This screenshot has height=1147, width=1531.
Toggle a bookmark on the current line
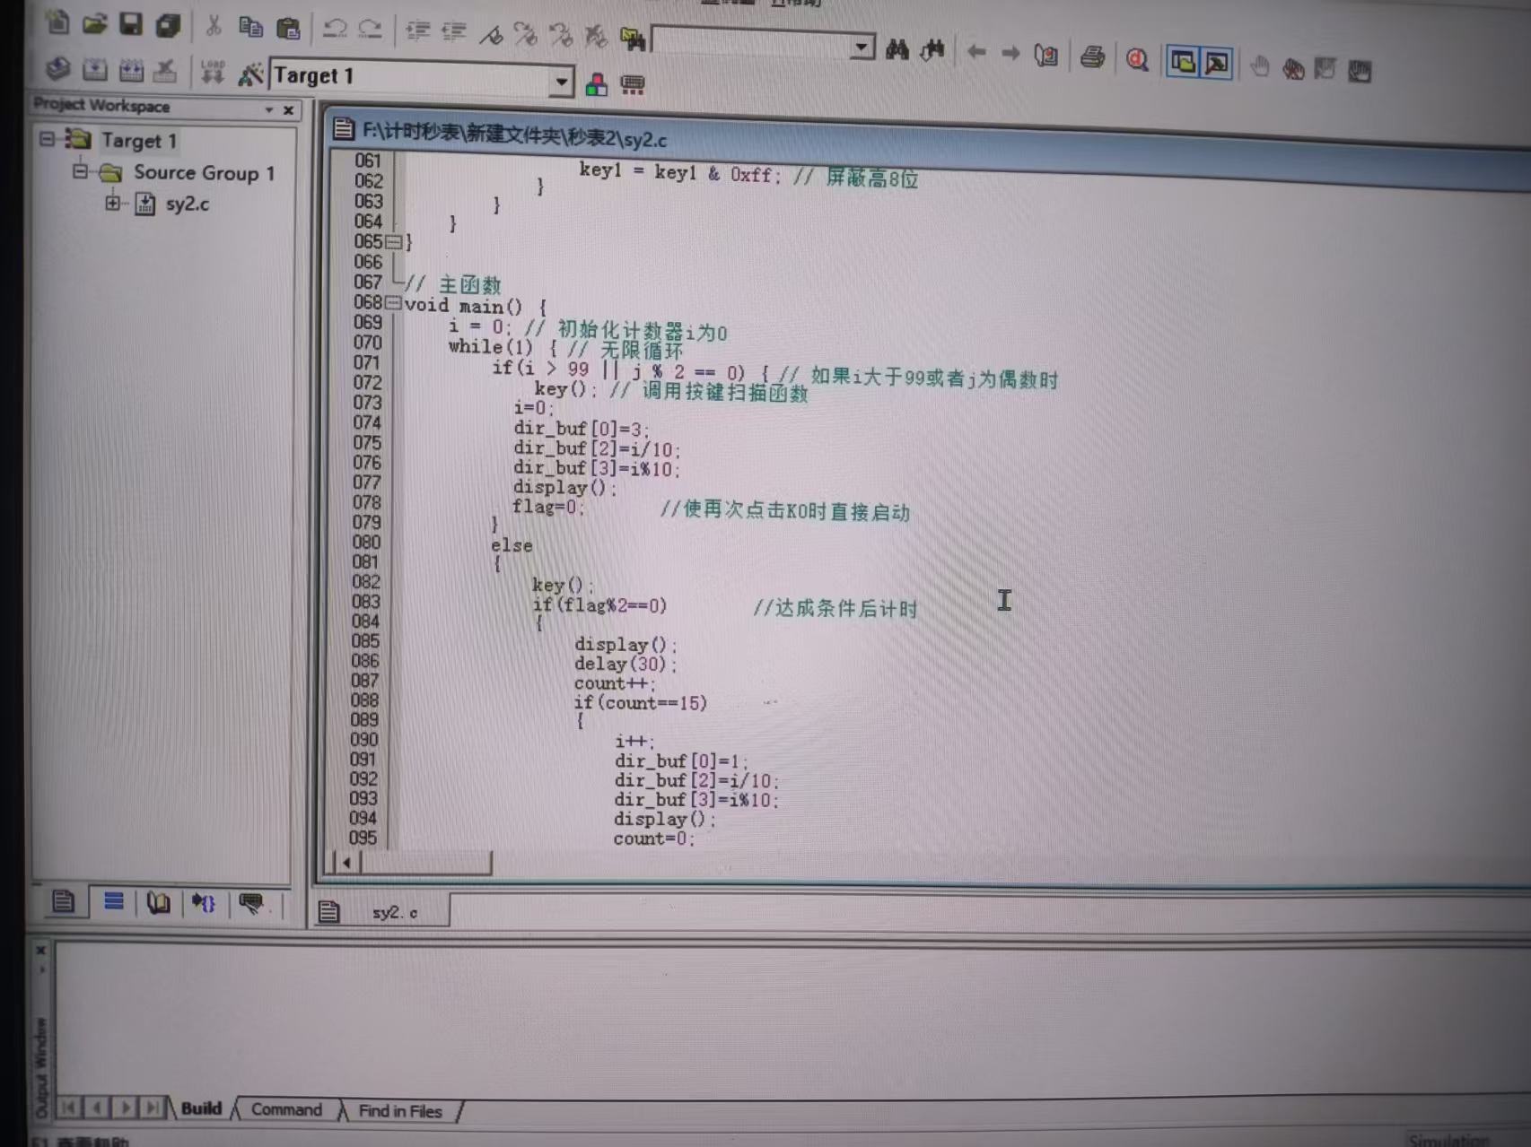click(x=492, y=34)
